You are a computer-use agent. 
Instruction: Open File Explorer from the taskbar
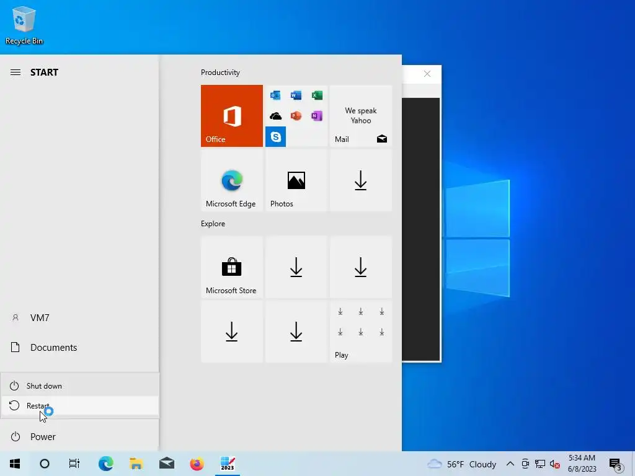coord(136,464)
